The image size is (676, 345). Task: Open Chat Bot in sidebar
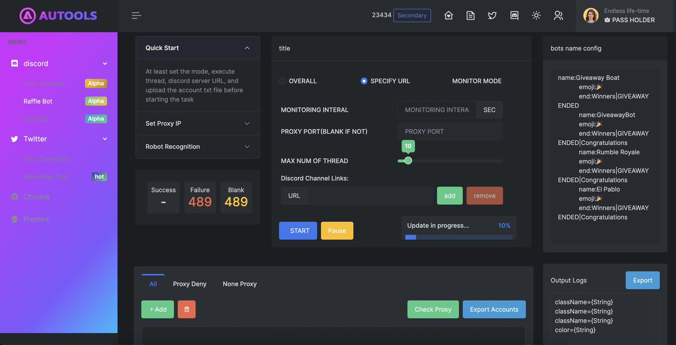point(36,119)
